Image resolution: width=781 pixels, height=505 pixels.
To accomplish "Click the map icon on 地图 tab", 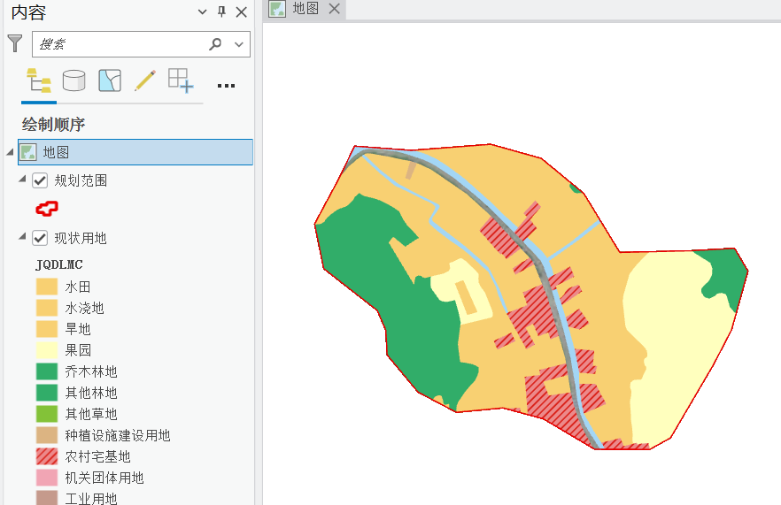I will click(277, 9).
